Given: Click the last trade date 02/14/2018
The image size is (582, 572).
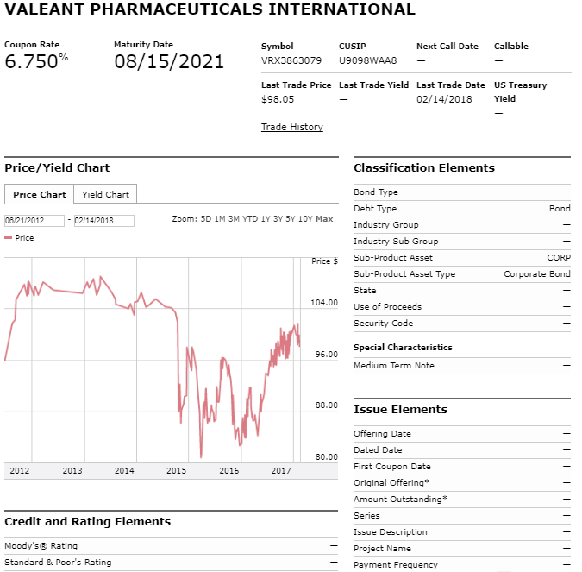Looking at the screenshot, I should [x=444, y=99].
